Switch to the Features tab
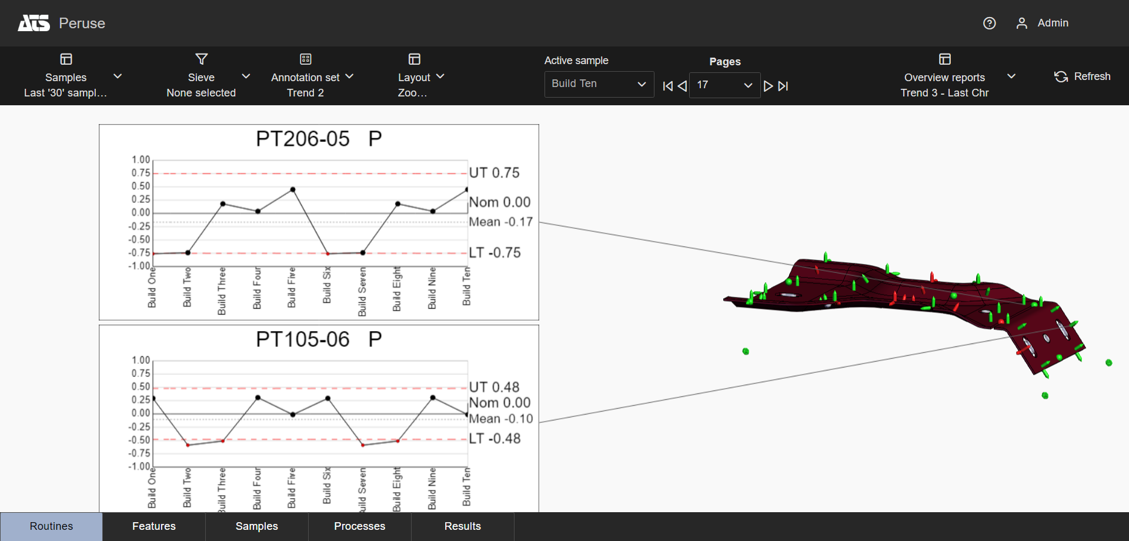Image resolution: width=1129 pixels, height=541 pixels. (x=153, y=526)
